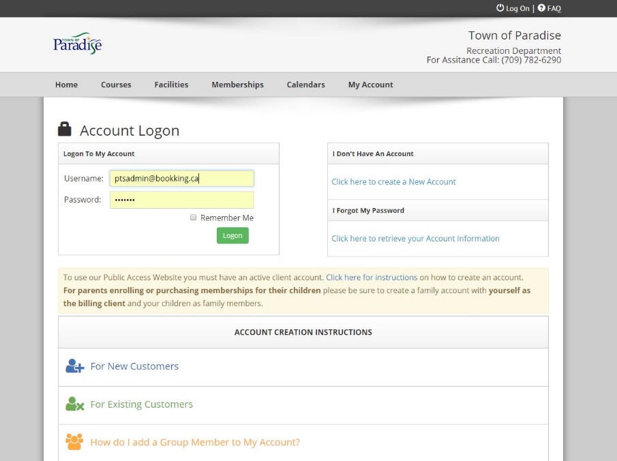Open the Click here for instructions link
This screenshot has height=461, width=617.
(372, 278)
